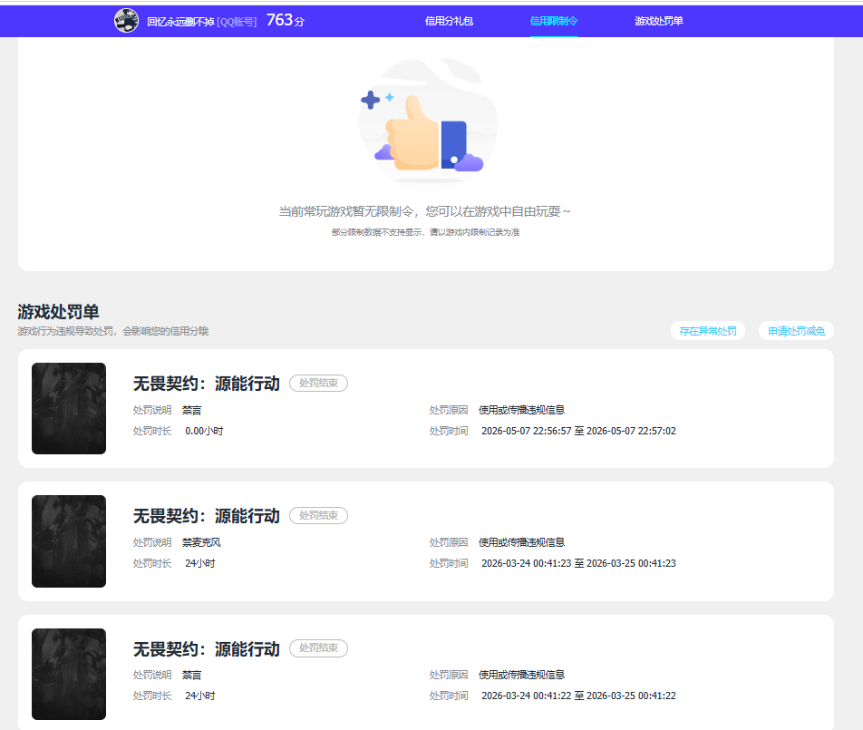Click time range starting 2026-05-07 22:56:57

(x=578, y=431)
